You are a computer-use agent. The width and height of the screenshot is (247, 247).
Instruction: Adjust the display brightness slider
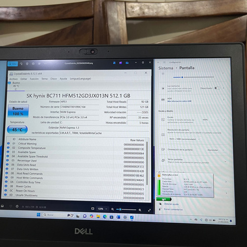coord(194,77)
